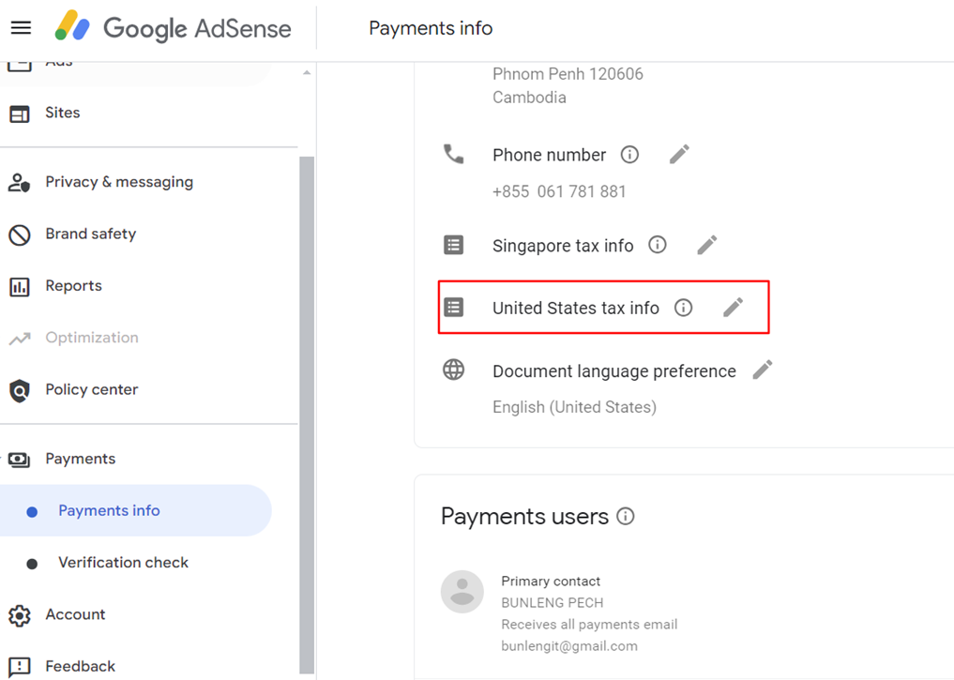Open Brand safety section
The image size is (954, 680).
(91, 234)
